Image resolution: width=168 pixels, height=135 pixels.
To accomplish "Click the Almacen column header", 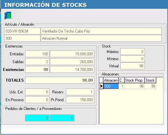I will tap(111, 80).
